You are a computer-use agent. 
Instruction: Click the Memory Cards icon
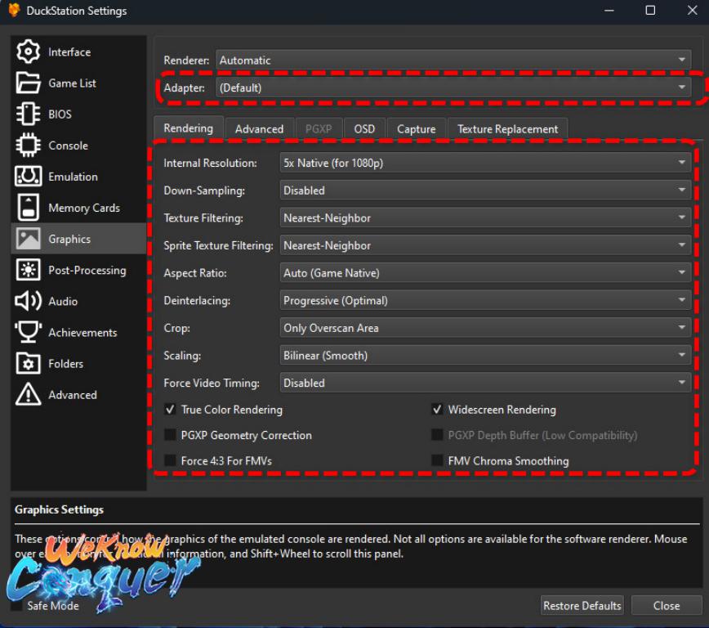click(x=28, y=208)
